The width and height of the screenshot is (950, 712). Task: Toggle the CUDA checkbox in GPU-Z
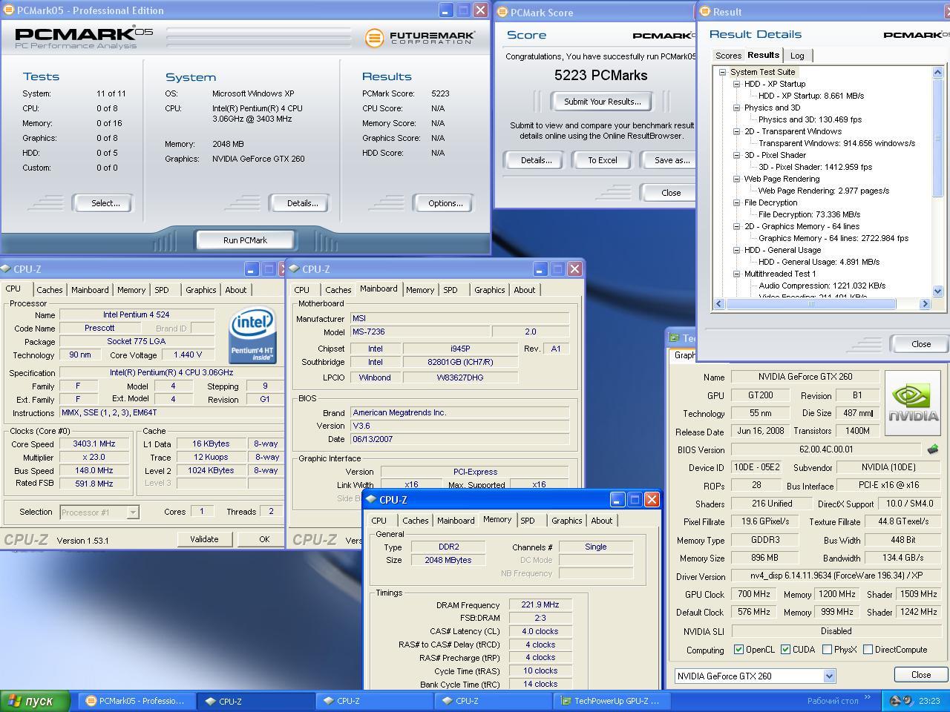click(x=785, y=650)
